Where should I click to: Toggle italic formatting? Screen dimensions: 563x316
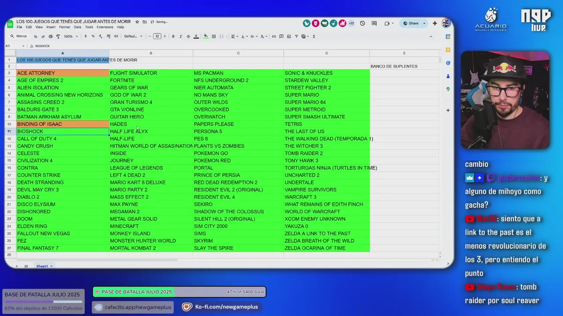pos(181,36)
